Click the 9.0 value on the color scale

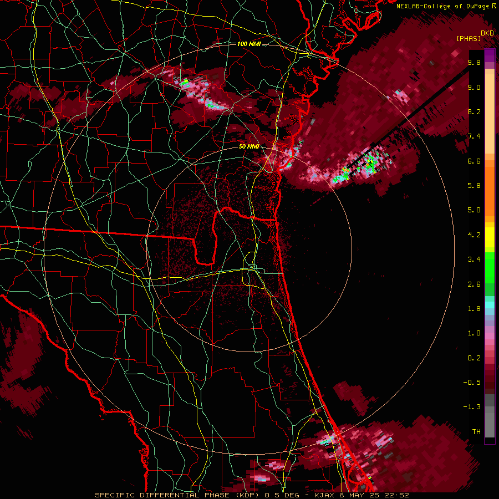pos(474,87)
